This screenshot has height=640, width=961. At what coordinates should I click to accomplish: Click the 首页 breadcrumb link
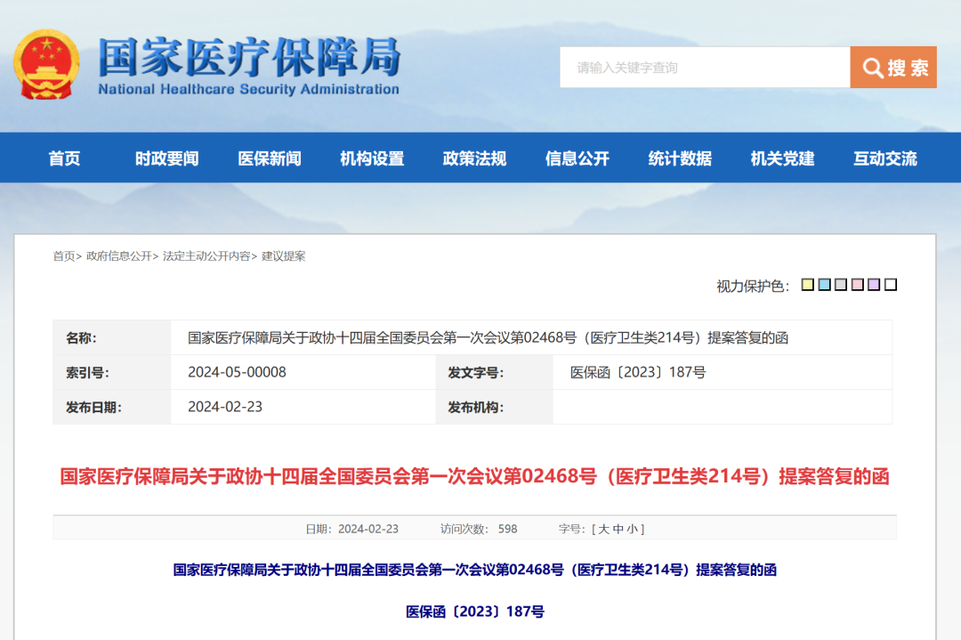click(64, 256)
